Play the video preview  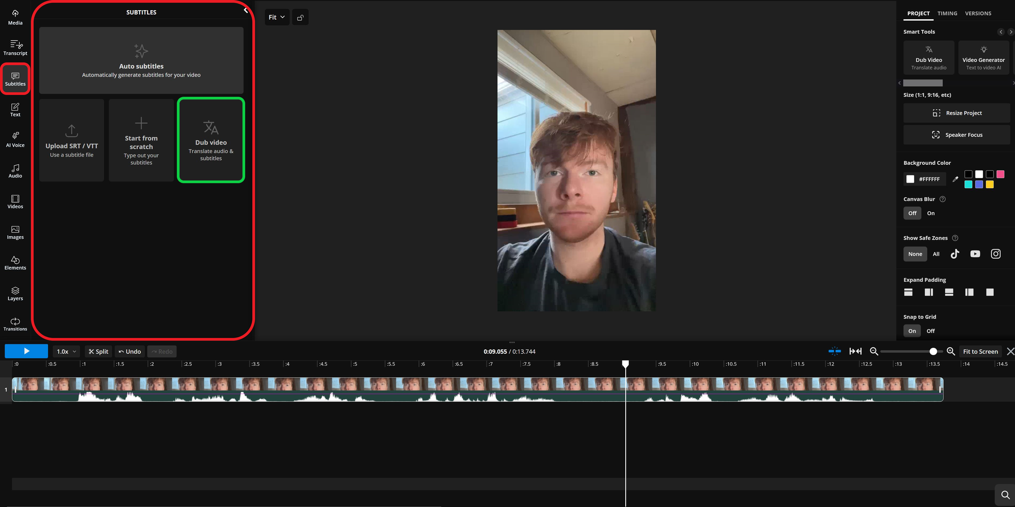[26, 351]
